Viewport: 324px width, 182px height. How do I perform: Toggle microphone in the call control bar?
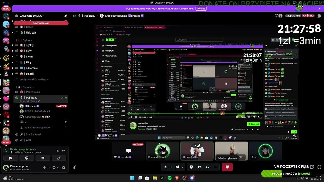click(166, 167)
